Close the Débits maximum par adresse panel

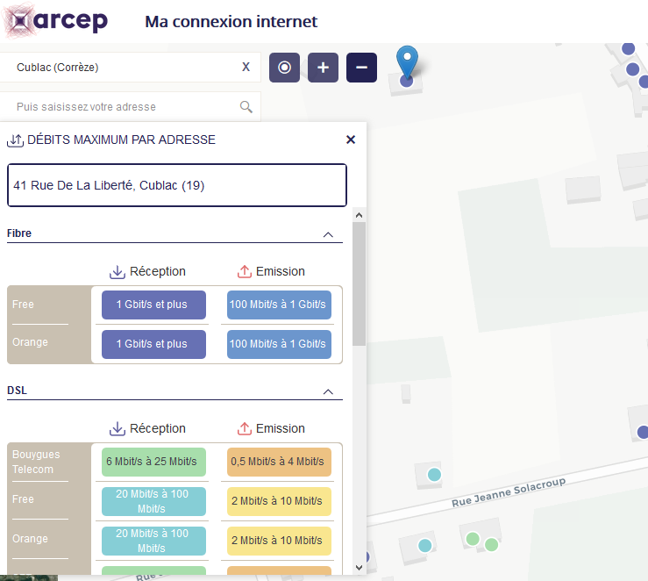(x=351, y=140)
